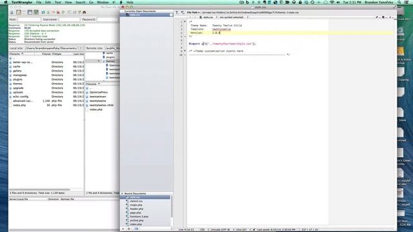
Task: Click the Wi-Fi status icon
Action: point(332,3)
